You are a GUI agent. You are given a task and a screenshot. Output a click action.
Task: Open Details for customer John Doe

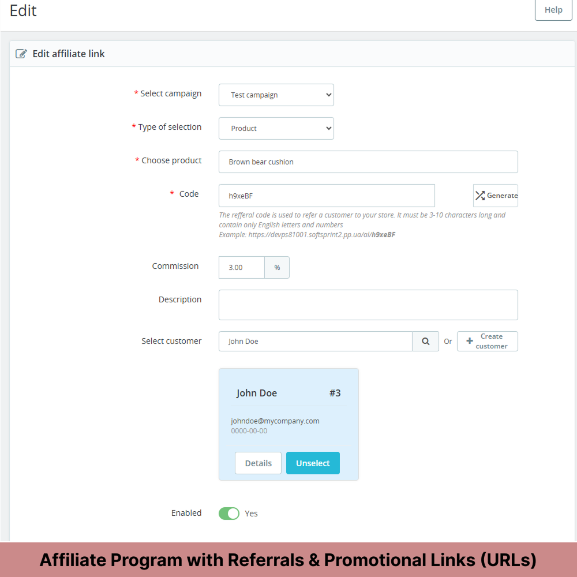[x=258, y=463]
